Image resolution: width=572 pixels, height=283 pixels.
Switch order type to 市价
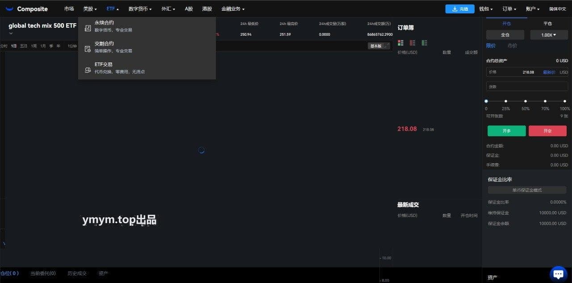coord(512,46)
